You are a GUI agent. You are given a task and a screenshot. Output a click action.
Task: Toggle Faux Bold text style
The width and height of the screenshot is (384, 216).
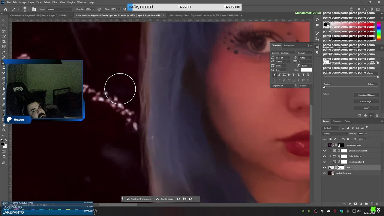coord(274,75)
